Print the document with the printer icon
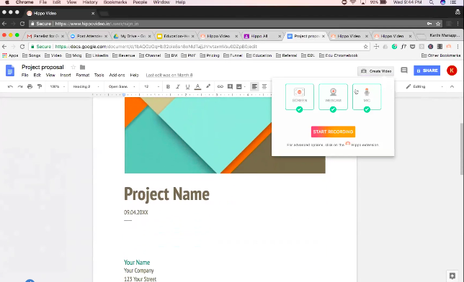This screenshot has width=464, height=282. coord(30,86)
